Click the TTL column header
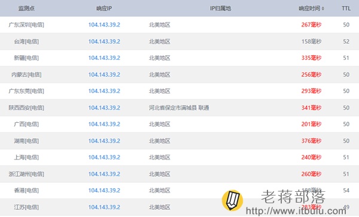The height and width of the screenshot is (217, 359). 346,8
